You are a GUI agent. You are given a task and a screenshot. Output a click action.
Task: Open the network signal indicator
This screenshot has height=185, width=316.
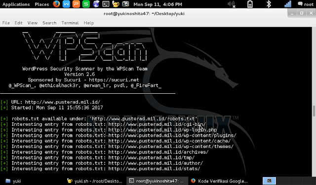pos(288,4)
